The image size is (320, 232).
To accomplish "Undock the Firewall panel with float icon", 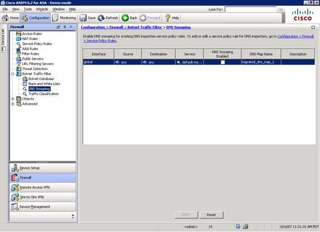I will click(x=58, y=27).
